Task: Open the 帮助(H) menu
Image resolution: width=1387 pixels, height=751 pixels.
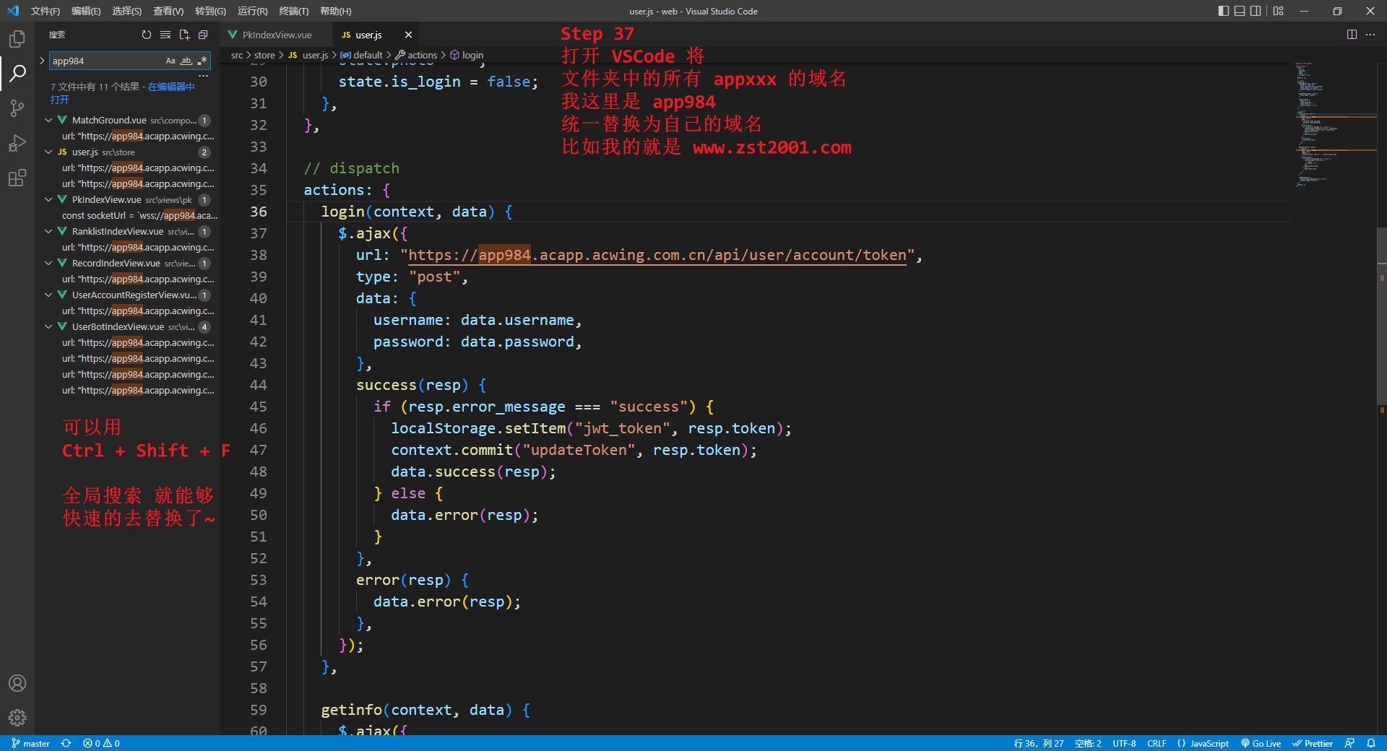Action: point(336,11)
